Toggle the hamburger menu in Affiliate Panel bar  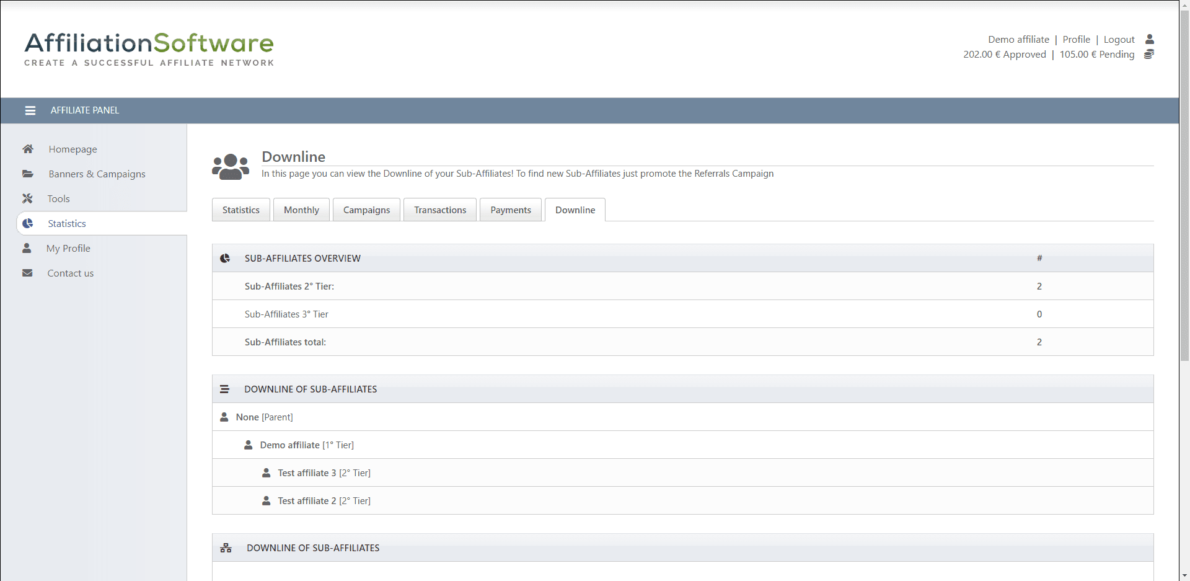30,110
